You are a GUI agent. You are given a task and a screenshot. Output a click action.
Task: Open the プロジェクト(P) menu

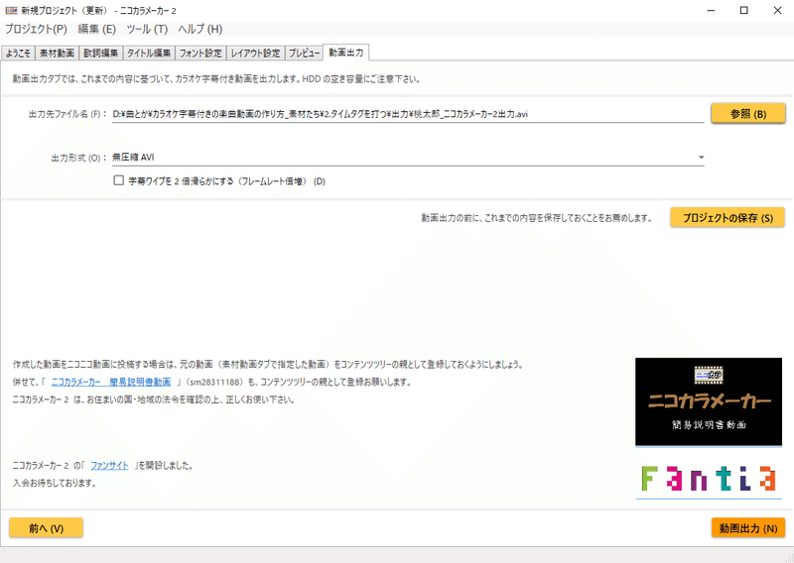36,30
